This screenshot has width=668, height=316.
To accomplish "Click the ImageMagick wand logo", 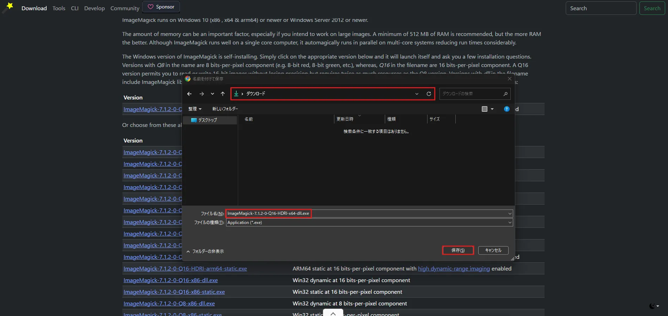I will (x=8, y=7).
